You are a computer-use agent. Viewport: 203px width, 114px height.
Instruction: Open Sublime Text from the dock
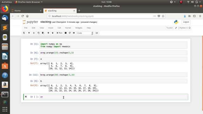(5, 28)
